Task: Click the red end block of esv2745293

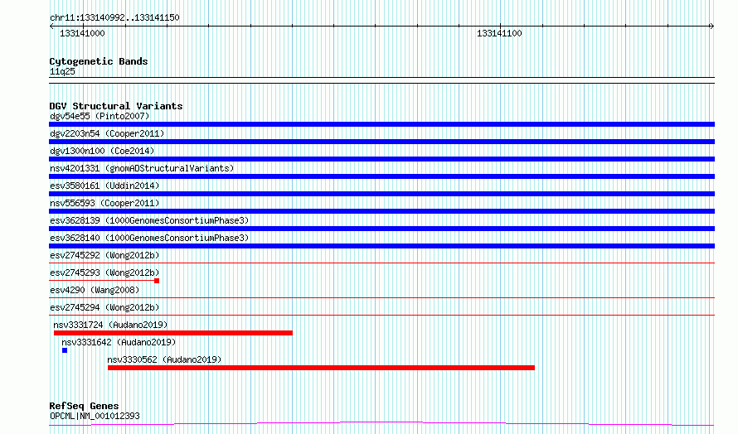Action: click(x=157, y=281)
